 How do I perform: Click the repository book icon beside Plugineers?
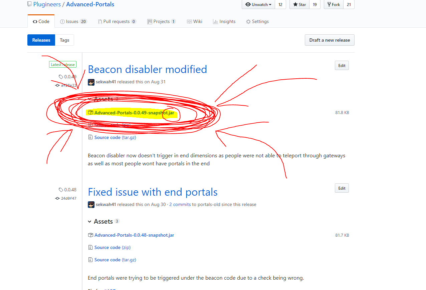click(29, 4)
